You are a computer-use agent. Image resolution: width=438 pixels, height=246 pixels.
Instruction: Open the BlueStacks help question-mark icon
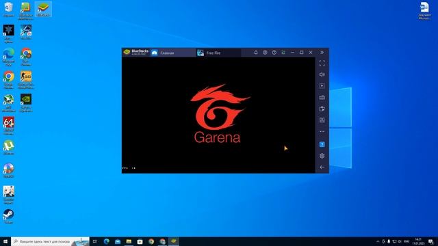(x=274, y=53)
